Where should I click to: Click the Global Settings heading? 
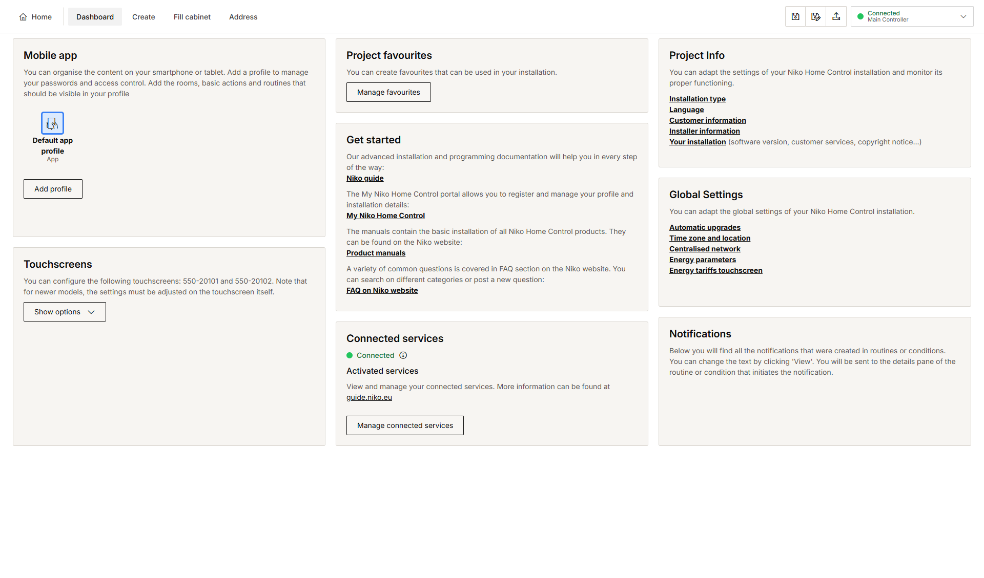point(706,195)
